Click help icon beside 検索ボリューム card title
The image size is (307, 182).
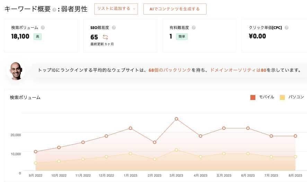[x=43, y=28]
